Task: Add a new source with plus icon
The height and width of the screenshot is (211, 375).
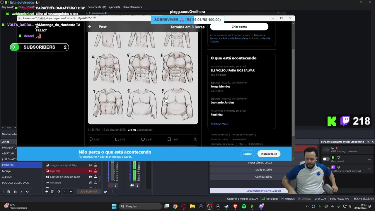Action: [x=46, y=192]
